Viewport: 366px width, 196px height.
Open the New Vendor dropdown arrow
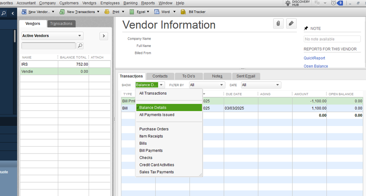53,12
